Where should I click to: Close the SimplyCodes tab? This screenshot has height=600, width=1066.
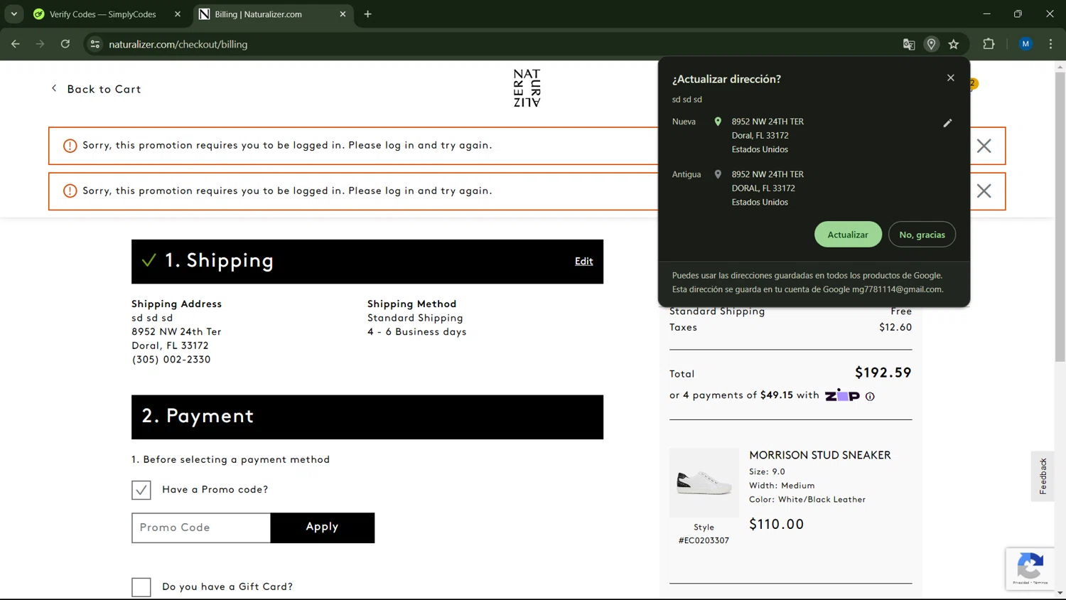[178, 14]
